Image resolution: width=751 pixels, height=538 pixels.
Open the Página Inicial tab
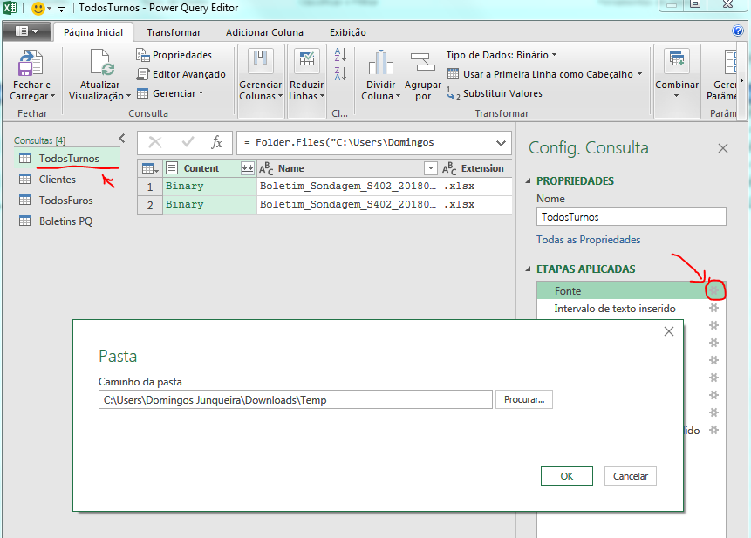(93, 32)
